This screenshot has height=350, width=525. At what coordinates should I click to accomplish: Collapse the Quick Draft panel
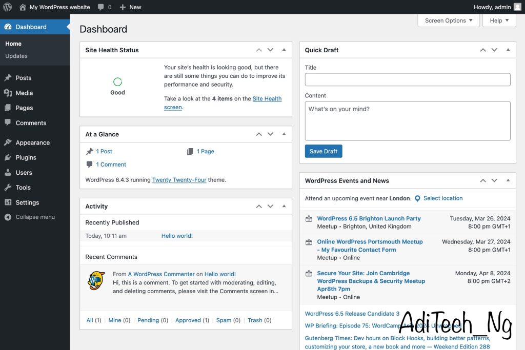tap(508, 50)
